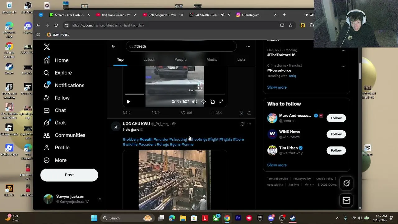Open More menu in X sidebar
The image size is (398, 224).
55,160
